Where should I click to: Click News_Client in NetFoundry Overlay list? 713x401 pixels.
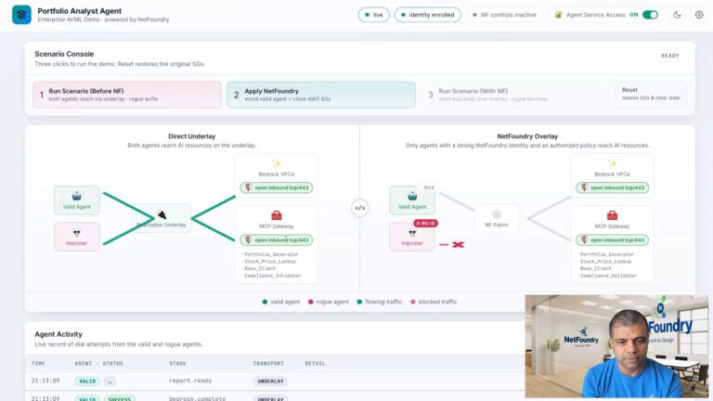(x=596, y=268)
